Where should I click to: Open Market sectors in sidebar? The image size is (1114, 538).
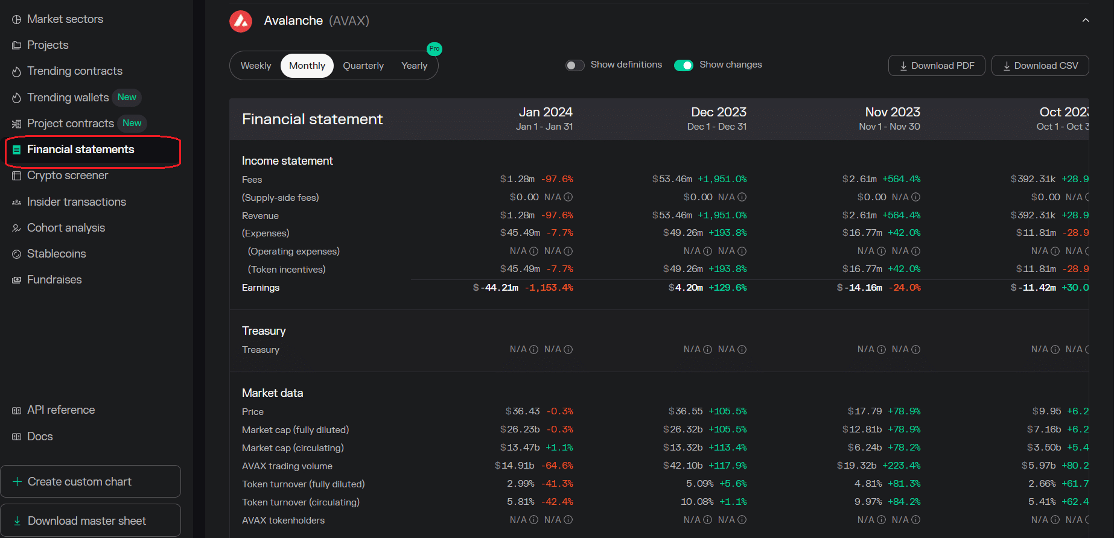click(x=65, y=19)
